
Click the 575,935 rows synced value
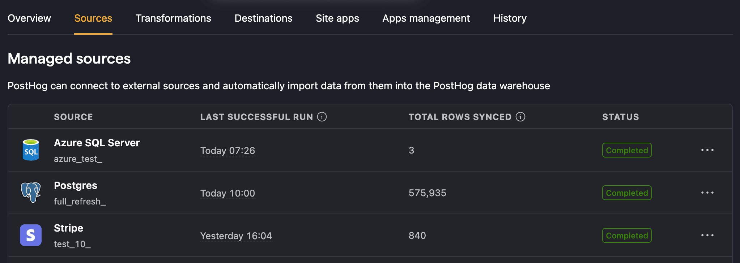pyautogui.click(x=428, y=193)
